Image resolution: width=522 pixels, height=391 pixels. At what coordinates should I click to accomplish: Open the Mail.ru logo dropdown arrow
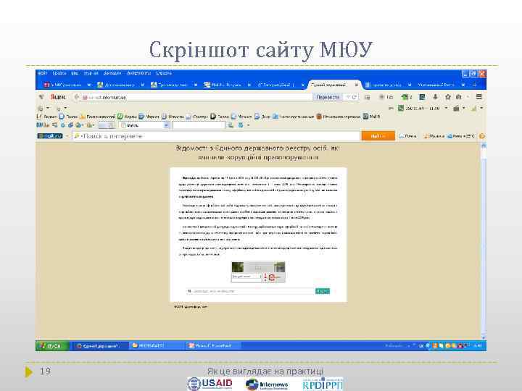[x=67, y=136]
